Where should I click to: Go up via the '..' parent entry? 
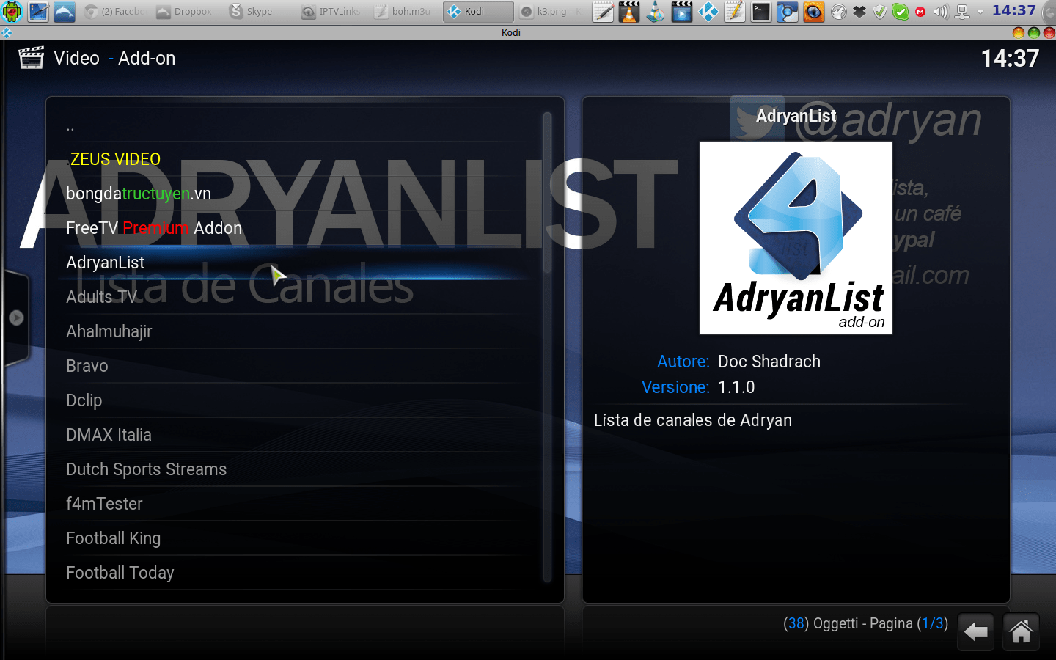296,125
